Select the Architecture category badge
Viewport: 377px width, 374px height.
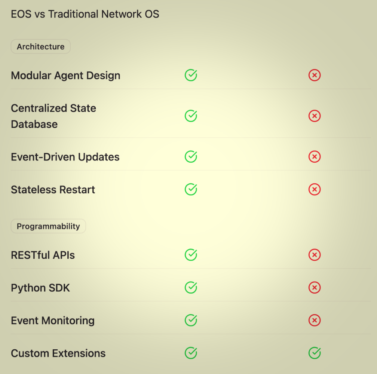pyautogui.click(x=41, y=47)
